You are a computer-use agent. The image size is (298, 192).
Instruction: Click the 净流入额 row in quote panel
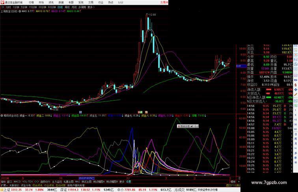point(270,89)
